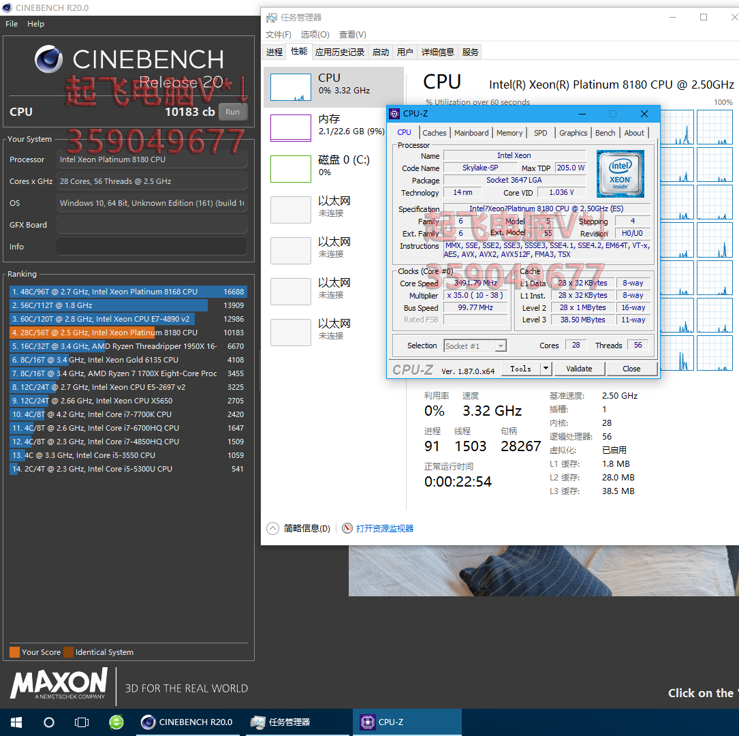Open the Tools dropdown arrow in CPU-Z
Screen dimensions: 739x736
[x=546, y=368]
